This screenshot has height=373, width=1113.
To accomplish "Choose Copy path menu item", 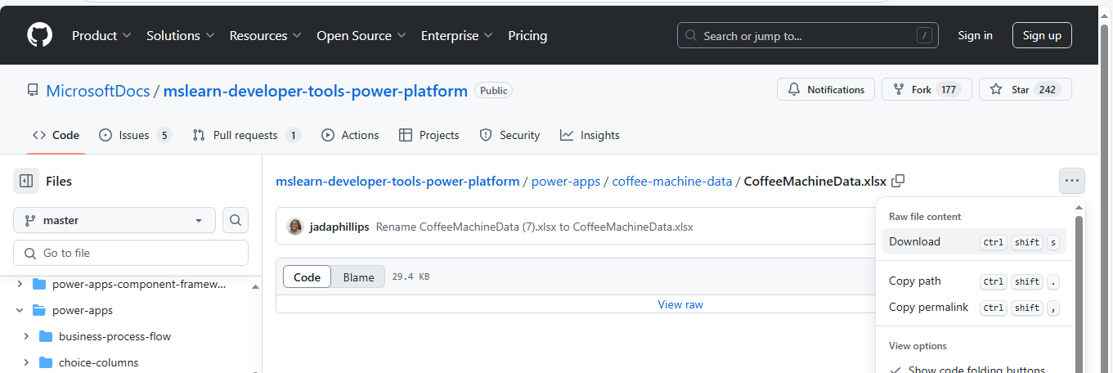I will 974,281.
